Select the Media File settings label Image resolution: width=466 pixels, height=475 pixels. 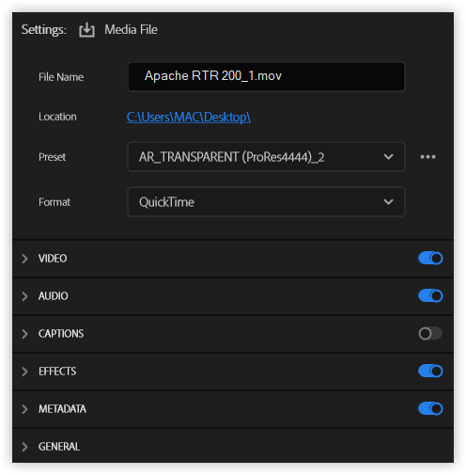(x=131, y=30)
